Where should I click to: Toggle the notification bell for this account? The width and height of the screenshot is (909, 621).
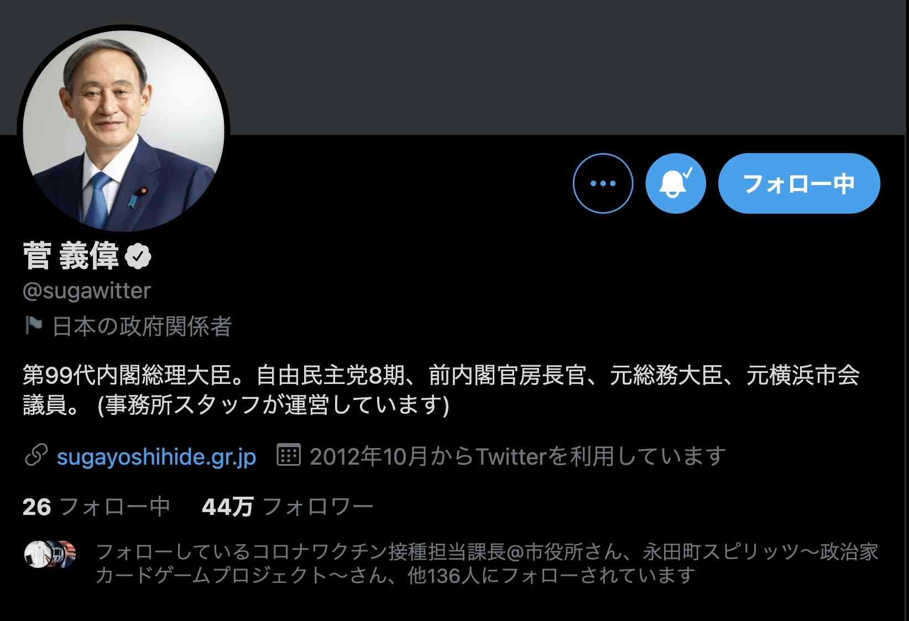[x=676, y=183]
